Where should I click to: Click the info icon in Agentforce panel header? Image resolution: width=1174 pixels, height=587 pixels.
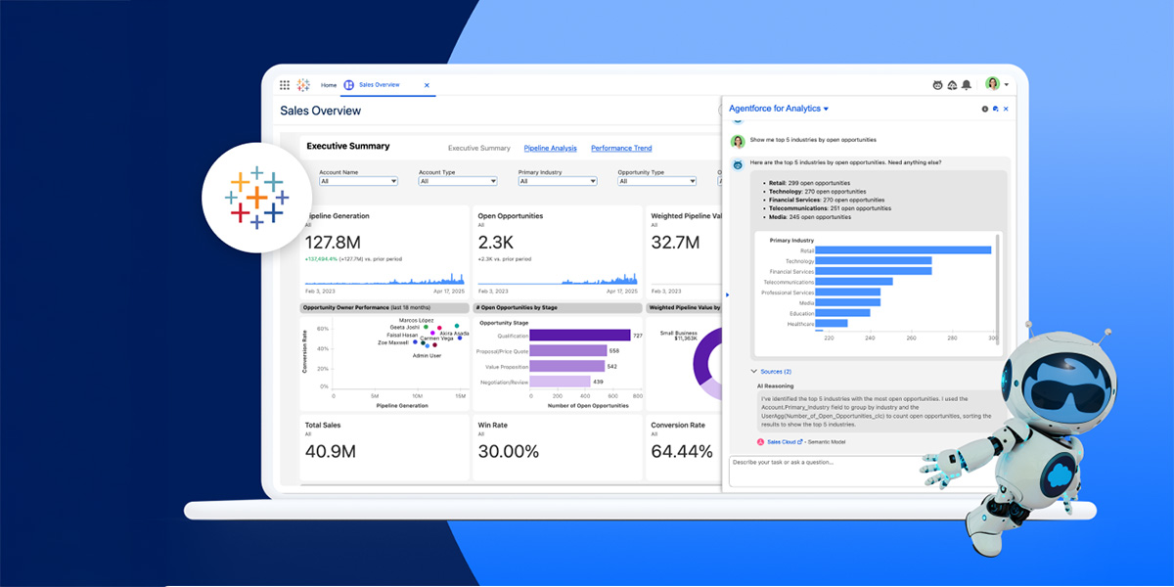[x=985, y=109]
